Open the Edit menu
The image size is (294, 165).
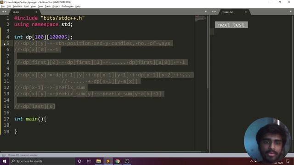(9, 6)
